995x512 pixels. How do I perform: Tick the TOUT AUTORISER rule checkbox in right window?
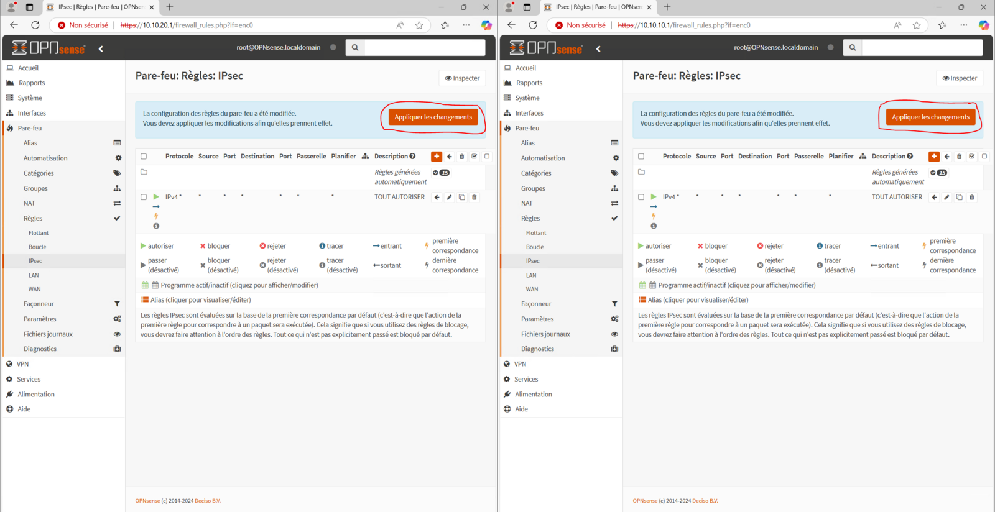[641, 197]
